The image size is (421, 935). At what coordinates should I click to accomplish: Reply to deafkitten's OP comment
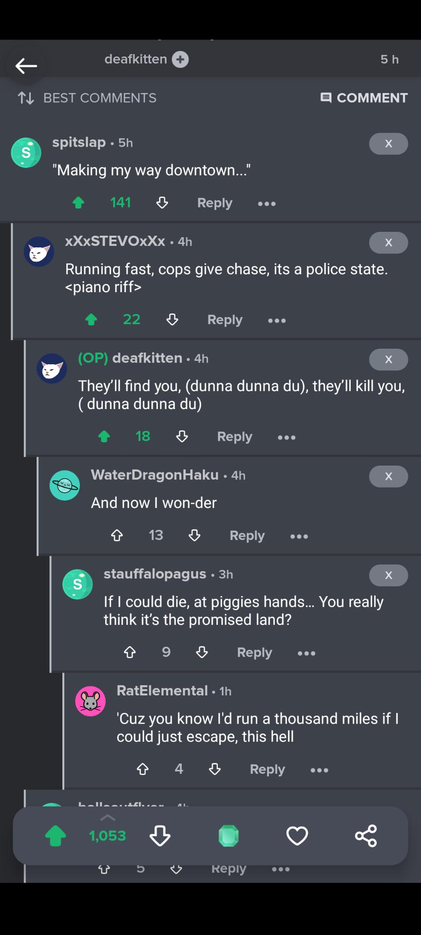(234, 437)
